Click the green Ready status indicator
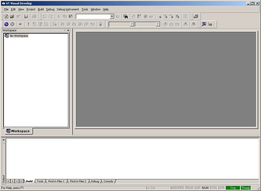The height and width of the screenshot is (191, 261). click(x=246, y=188)
